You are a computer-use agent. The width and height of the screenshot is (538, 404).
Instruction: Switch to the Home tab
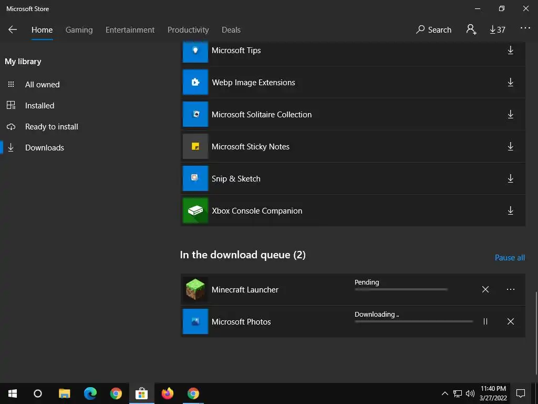pos(42,30)
